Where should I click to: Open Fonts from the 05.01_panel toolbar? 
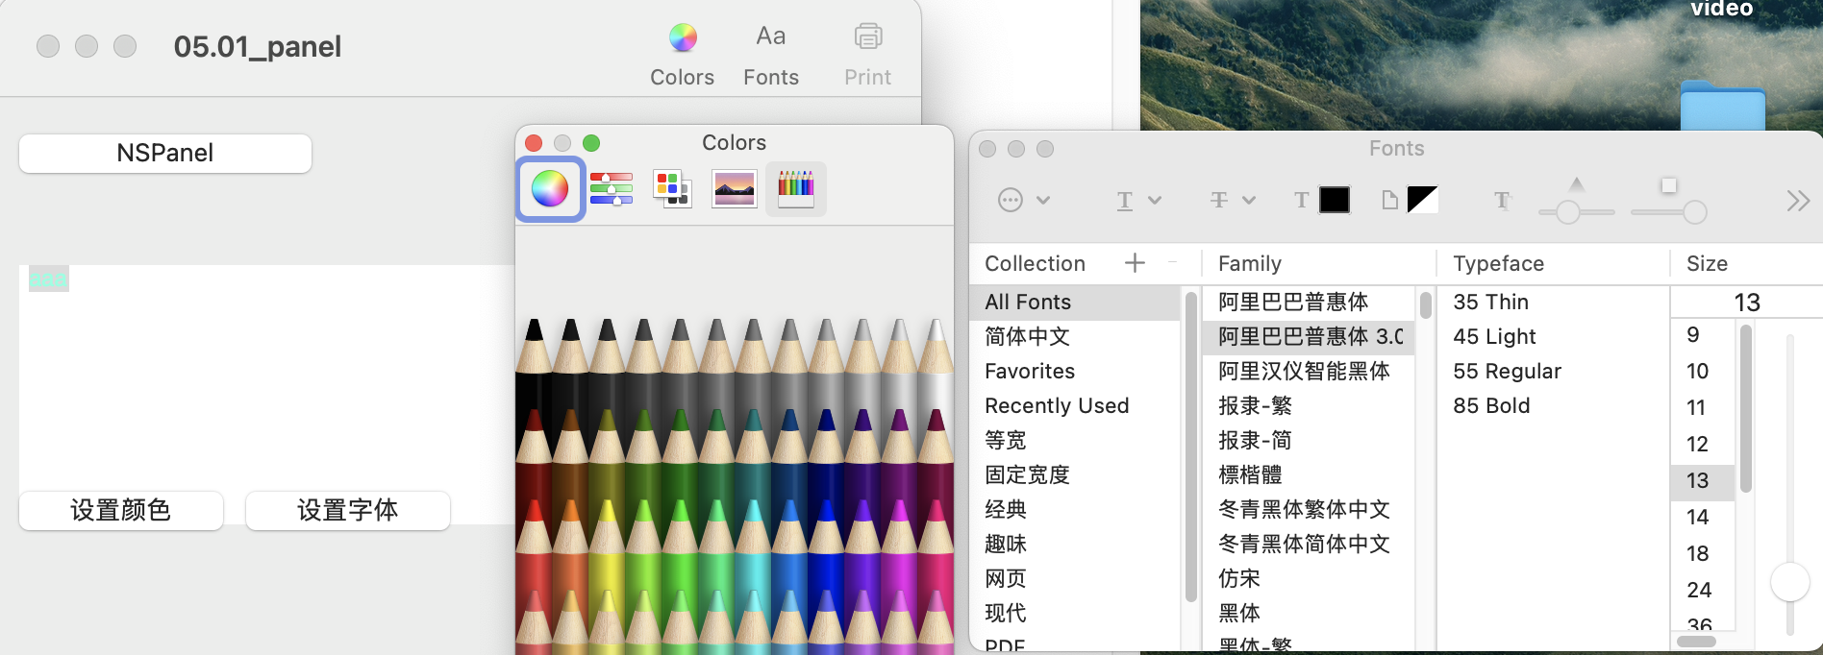771,55
